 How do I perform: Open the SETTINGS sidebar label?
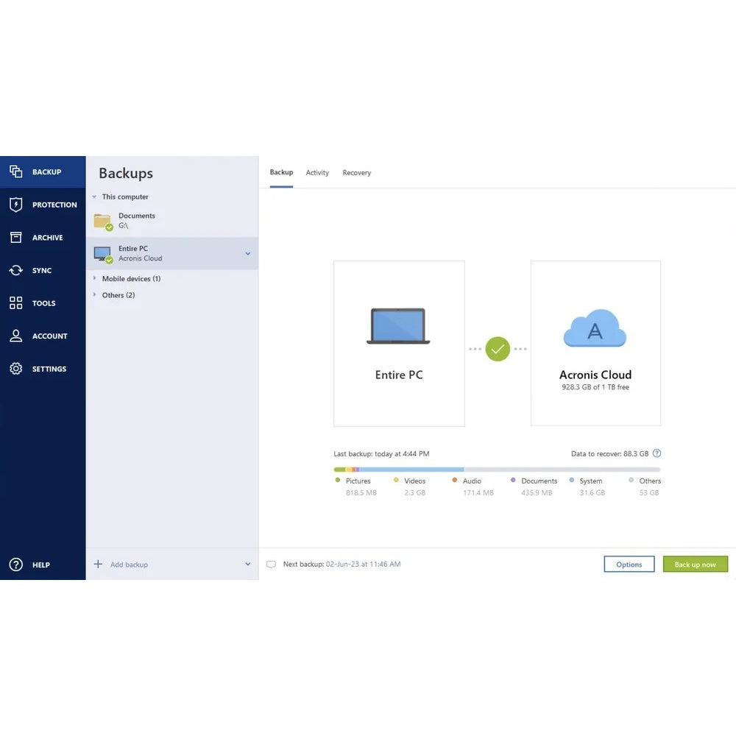coord(49,369)
